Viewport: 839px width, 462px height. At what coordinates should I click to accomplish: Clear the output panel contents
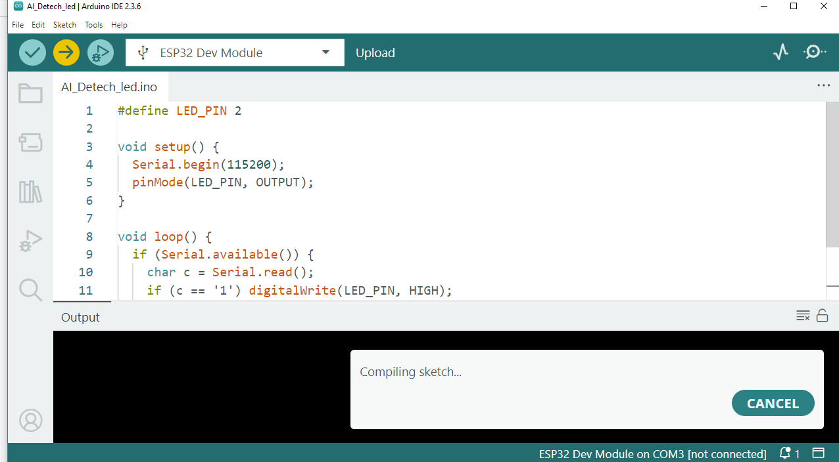coord(803,316)
